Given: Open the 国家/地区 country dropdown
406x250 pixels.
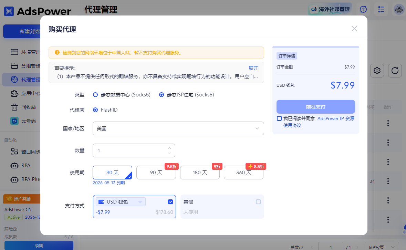Looking at the screenshot, I should pos(178,128).
